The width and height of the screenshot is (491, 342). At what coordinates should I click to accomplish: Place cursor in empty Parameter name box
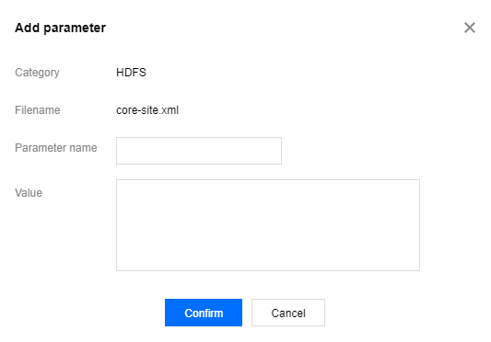[x=199, y=151]
